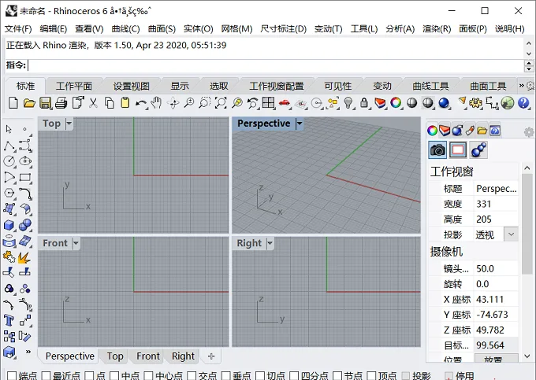536x380 pixels.
Task: Open the 曲面(S) menu
Action: click(x=162, y=29)
